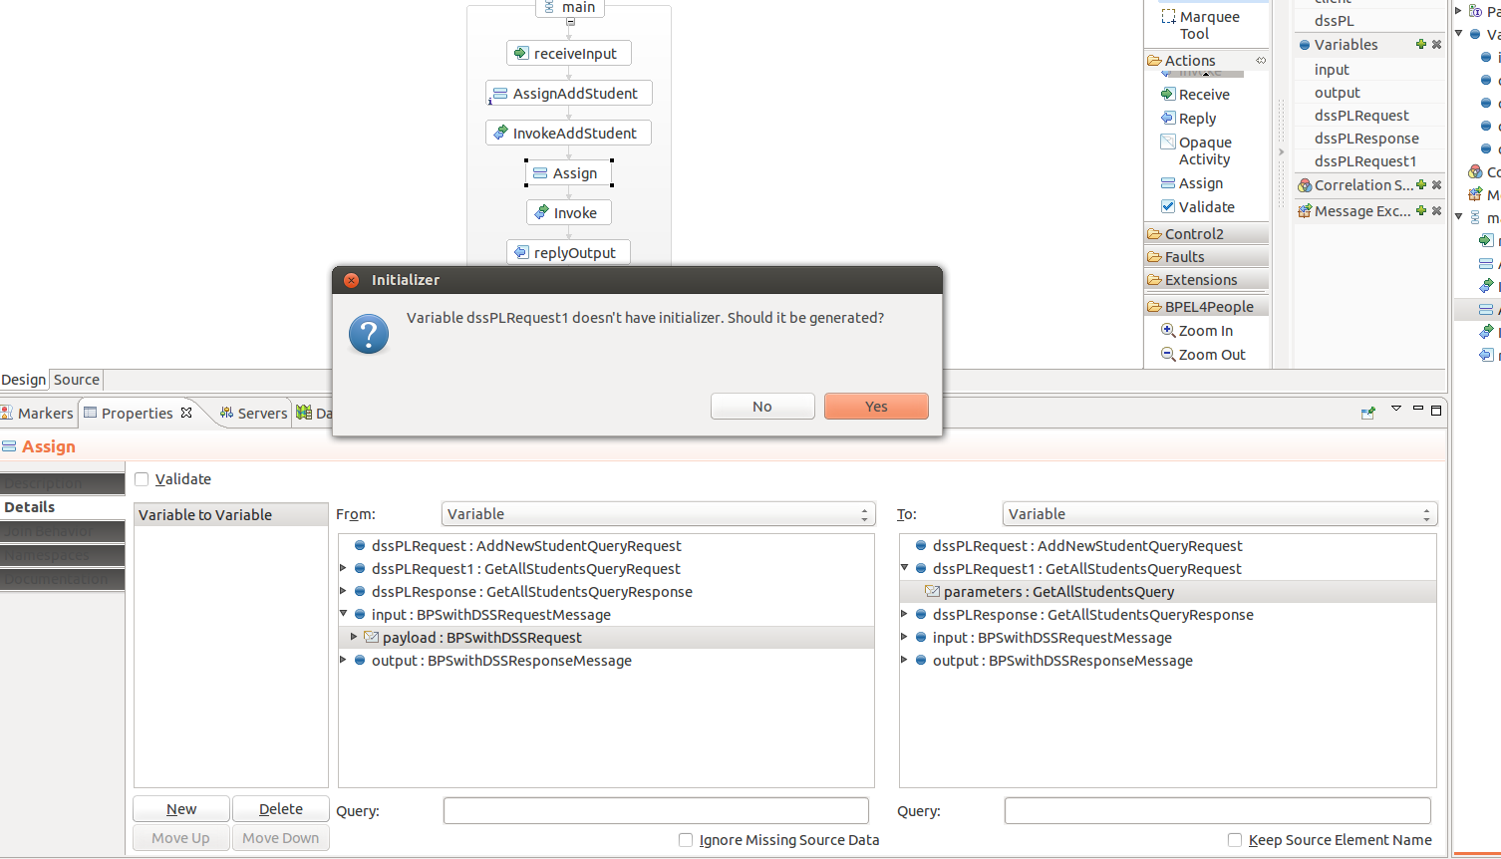The height and width of the screenshot is (859, 1501).
Task: Switch to the Design editor tab
Action: pyautogui.click(x=24, y=380)
